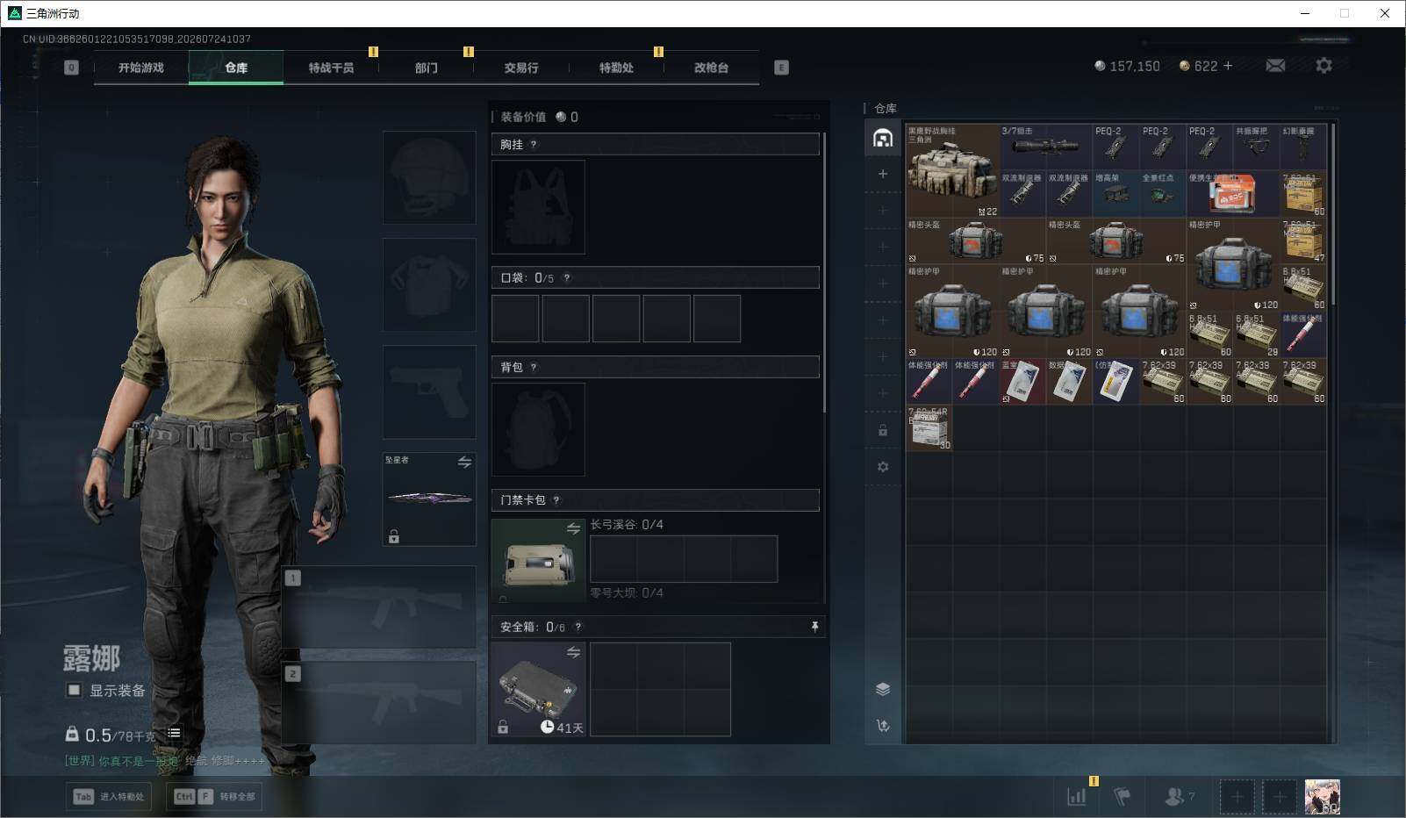Open the player avatar in bottom bar
Screen dimensions: 1406x818
pos(1323,796)
